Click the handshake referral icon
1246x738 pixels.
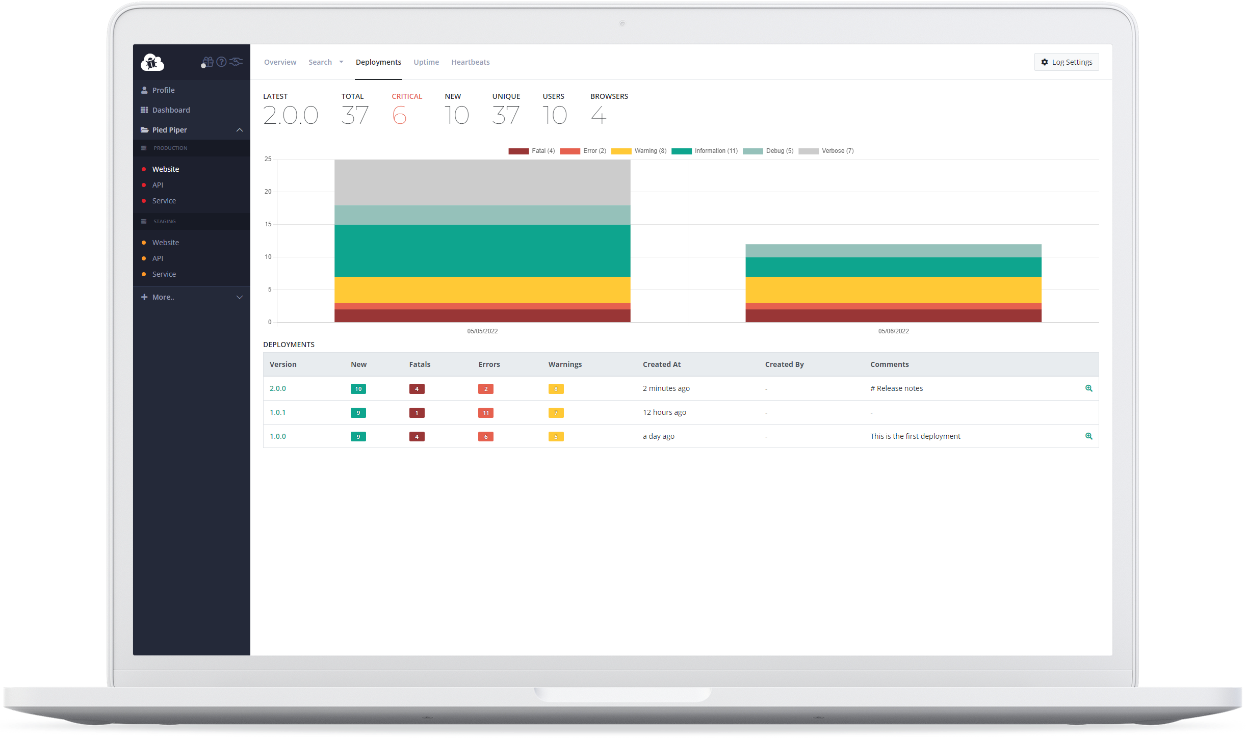(235, 62)
